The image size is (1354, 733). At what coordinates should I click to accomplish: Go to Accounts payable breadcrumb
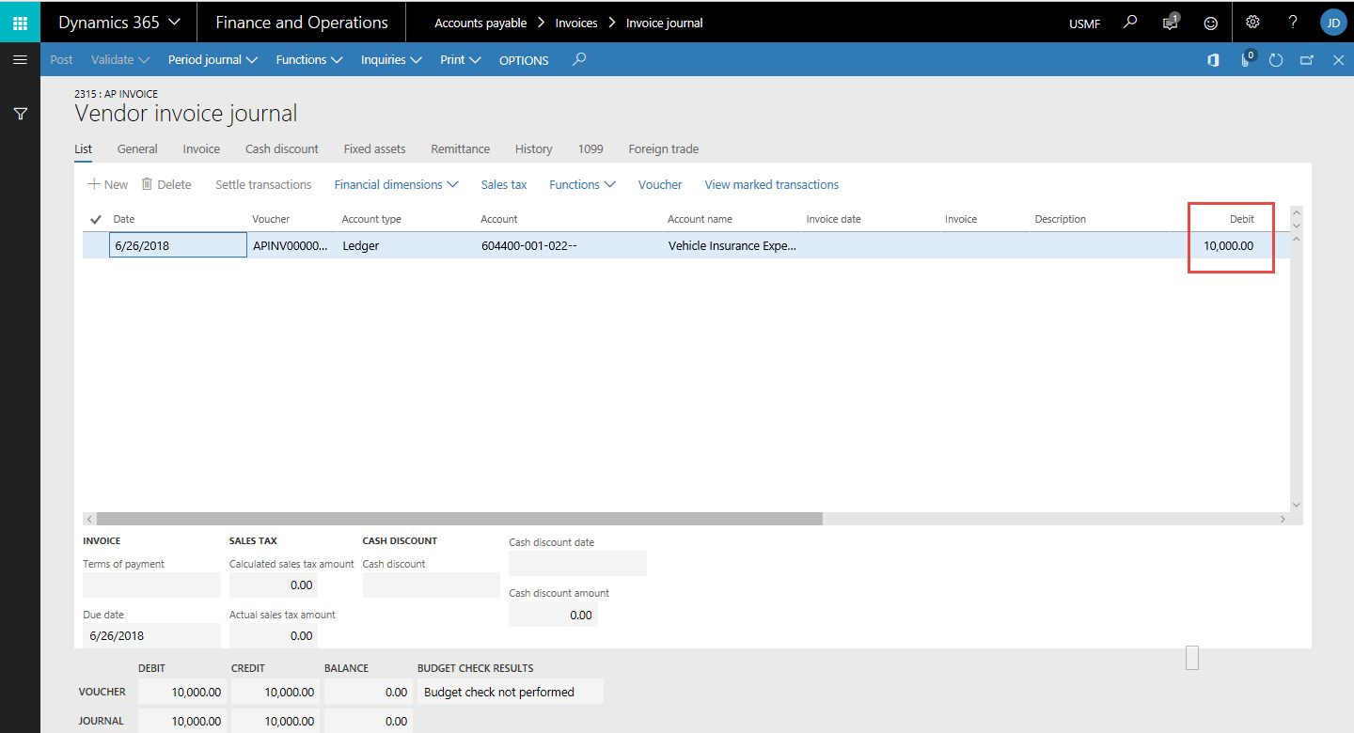click(480, 23)
